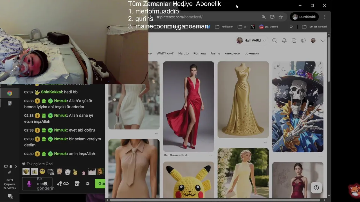
Task: Open the Chrome three-dot menu
Action: (325, 17)
